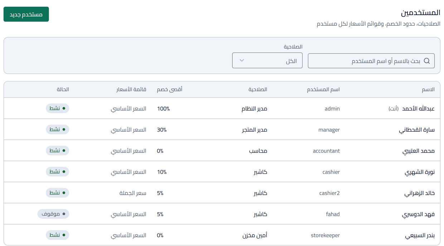This screenshot has height=246, width=444.
Task: Click the (أنت) label beside عبدالله الأحمد
Action: 394,109
